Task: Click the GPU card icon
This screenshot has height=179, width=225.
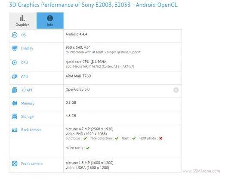Action: tap(15, 77)
